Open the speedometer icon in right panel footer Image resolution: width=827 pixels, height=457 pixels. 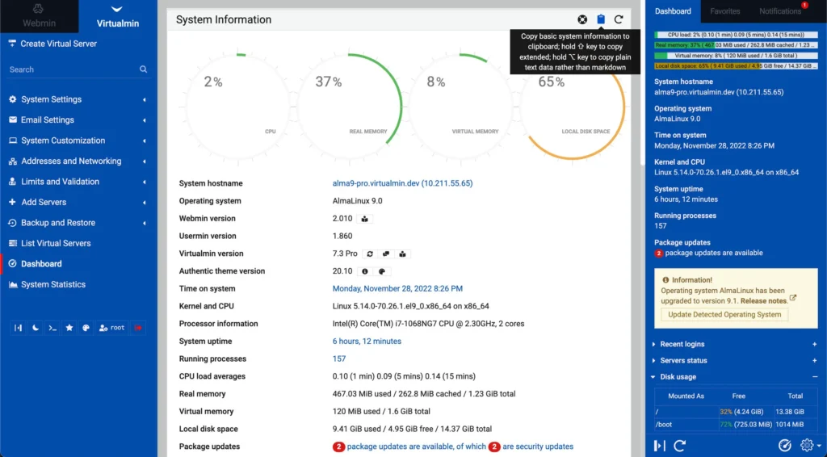pyautogui.click(x=784, y=445)
